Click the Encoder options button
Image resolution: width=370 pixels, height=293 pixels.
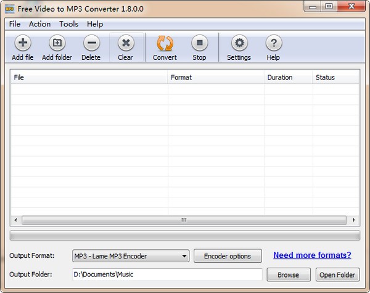pos(228,256)
